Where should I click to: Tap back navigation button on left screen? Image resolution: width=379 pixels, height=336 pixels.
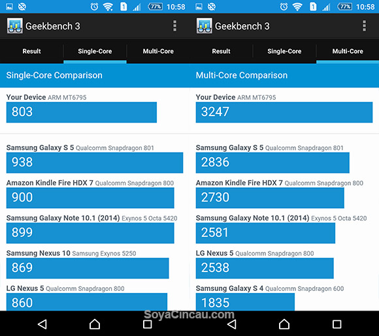click(42, 324)
